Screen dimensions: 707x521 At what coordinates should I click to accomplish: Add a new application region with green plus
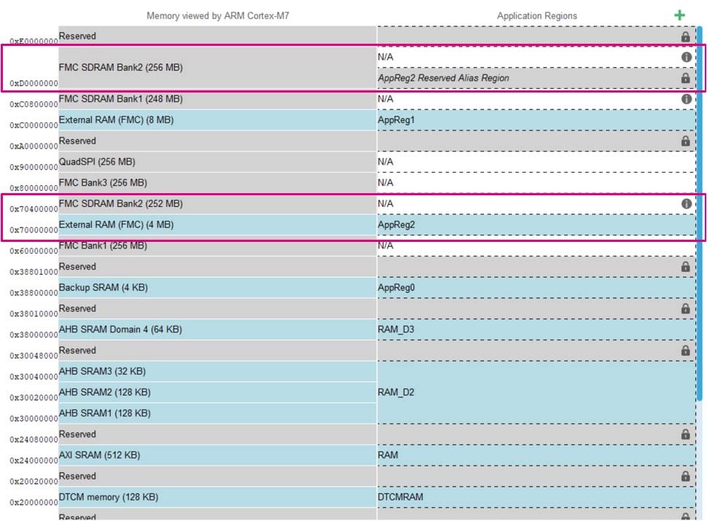tap(679, 15)
